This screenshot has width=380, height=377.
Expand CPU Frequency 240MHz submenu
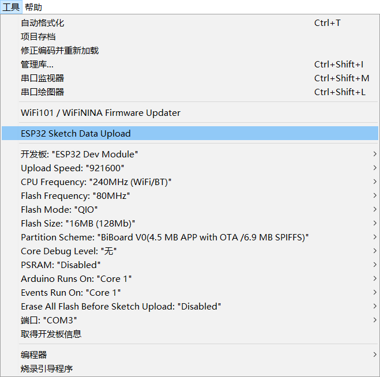coord(190,182)
